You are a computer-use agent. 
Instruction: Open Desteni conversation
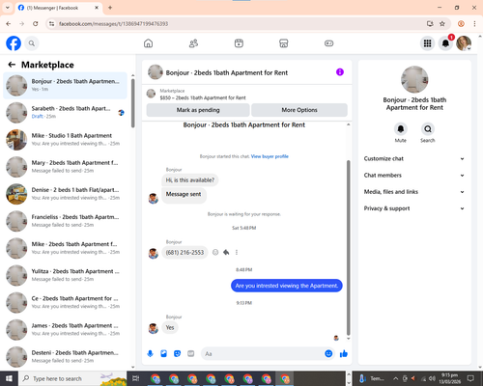65,357
